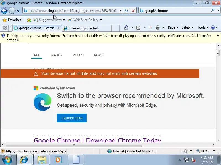221x165 pixels.
Task: Open the Windows Start orb
Action: click(7, 160)
